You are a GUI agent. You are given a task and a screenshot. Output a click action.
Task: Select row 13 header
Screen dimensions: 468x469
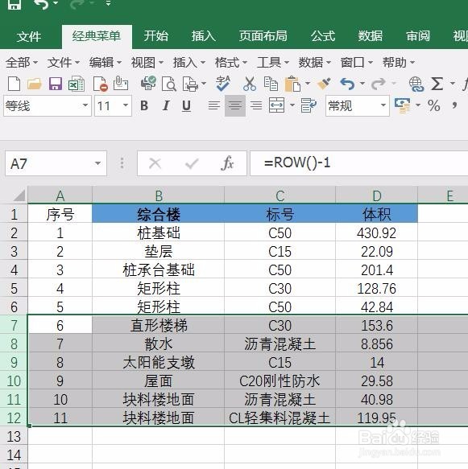coord(14,436)
